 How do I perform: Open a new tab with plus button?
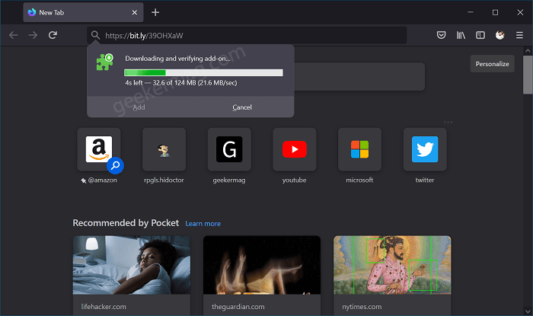[x=155, y=13]
